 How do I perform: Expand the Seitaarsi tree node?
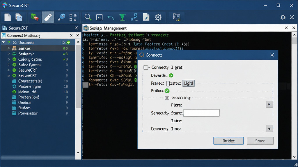tap(8, 54)
